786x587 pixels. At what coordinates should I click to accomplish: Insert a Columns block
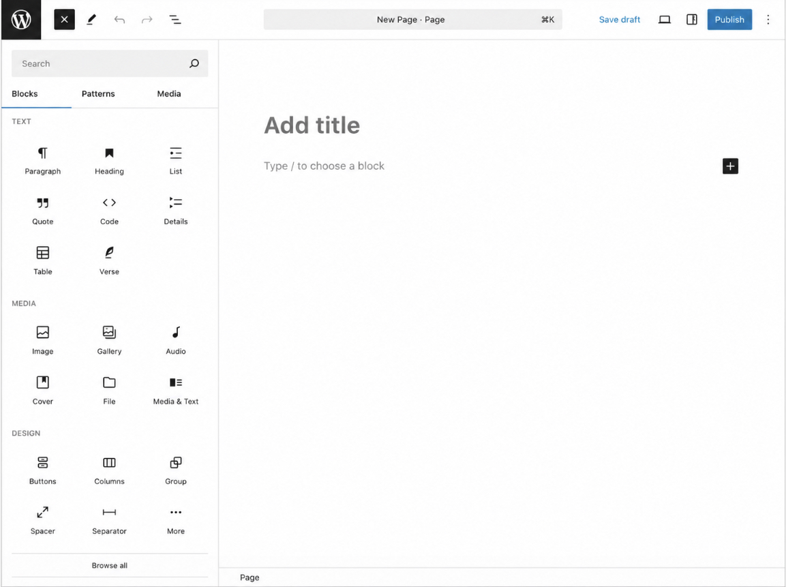pyautogui.click(x=109, y=470)
